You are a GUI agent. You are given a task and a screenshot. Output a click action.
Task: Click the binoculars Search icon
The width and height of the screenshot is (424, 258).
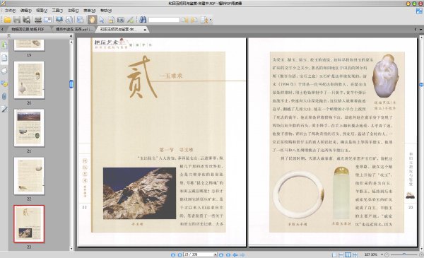point(143,20)
